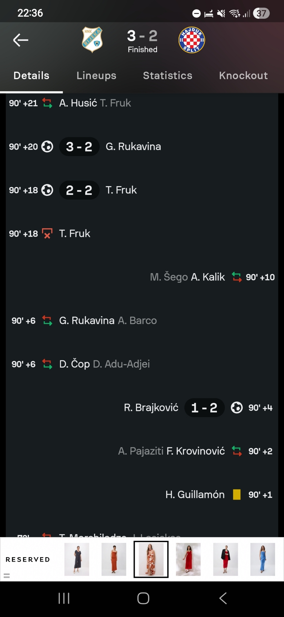
Task: Switch to the Lineups tab
Action: coord(96,76)
